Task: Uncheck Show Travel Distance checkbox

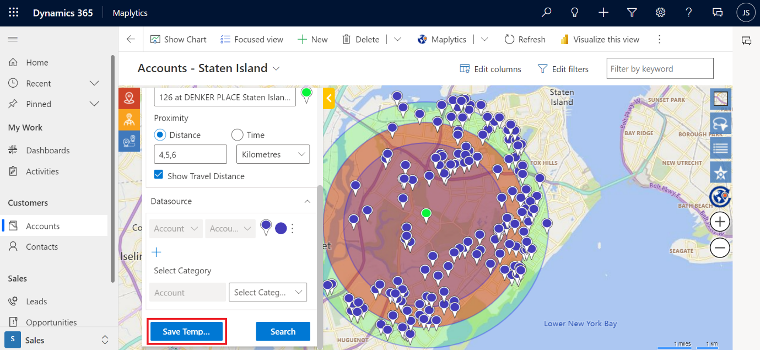Action: pyautogui.click(x=159, y=175)
